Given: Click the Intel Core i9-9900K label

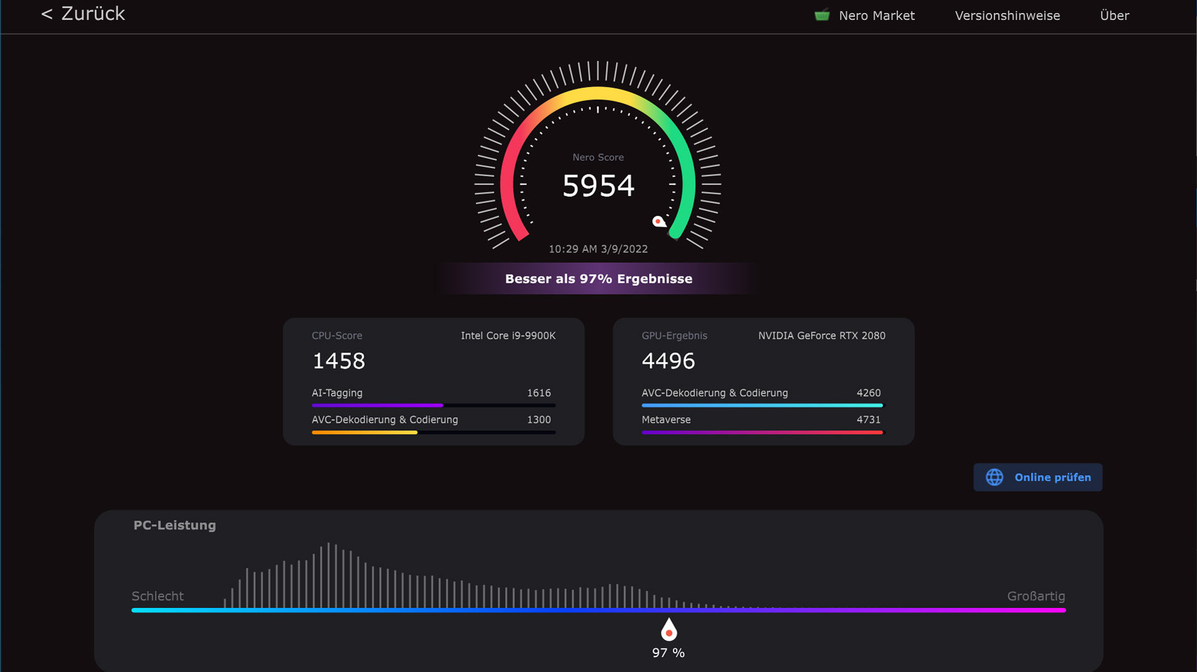Looking at the screenshot, I should (507, 336).
